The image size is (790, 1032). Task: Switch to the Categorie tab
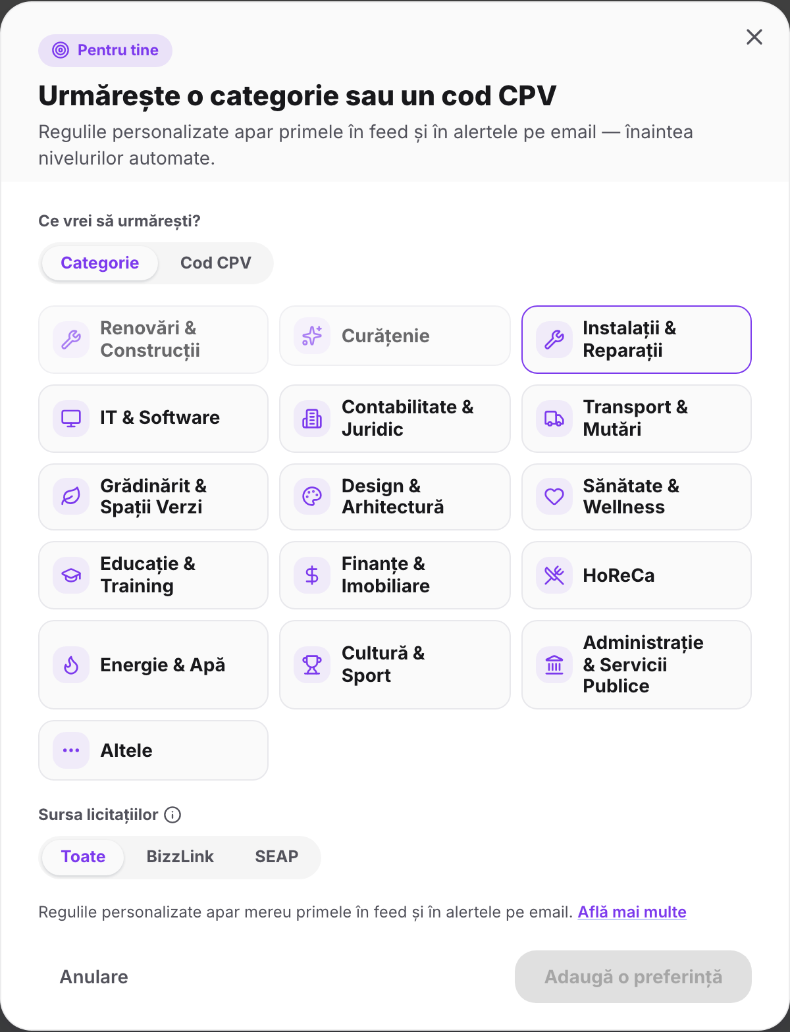(100, 263)
